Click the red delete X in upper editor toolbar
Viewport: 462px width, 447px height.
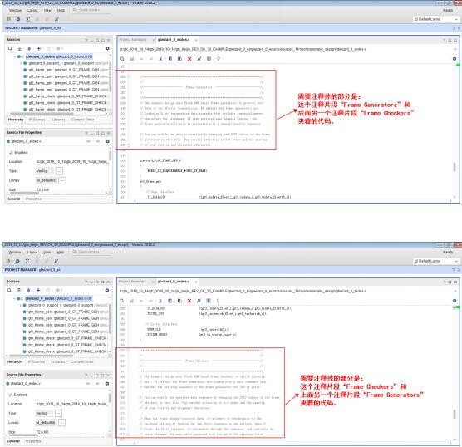coord(189,59)
